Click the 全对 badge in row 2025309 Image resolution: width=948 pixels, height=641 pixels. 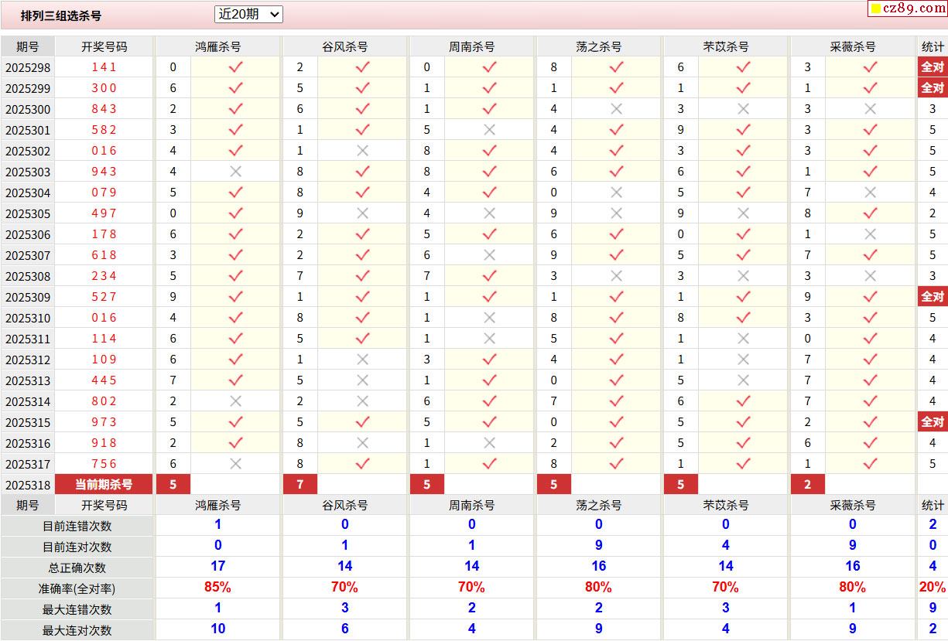coord(933,297)
